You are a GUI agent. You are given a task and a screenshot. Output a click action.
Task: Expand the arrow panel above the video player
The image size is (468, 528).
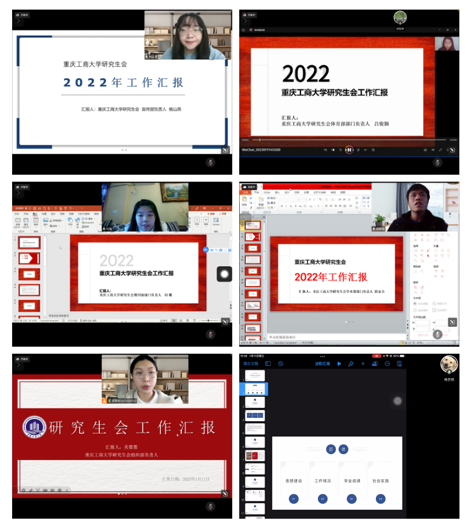245,21
